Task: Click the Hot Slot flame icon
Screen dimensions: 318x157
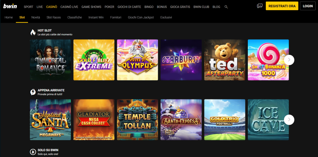Action: point(33,33)
